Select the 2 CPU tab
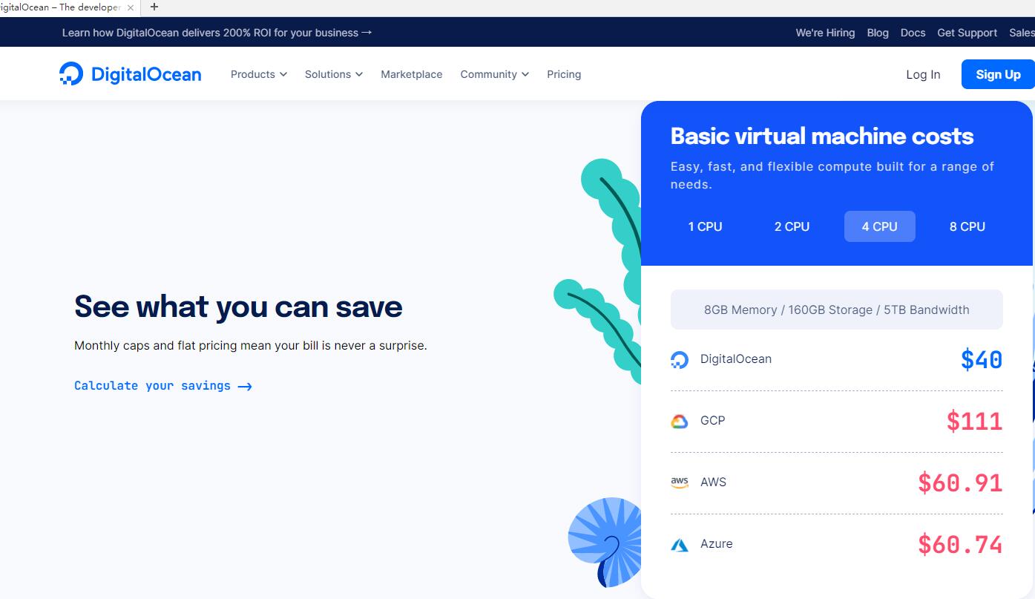This screenshot has height=599, width=1035. click(x=792, y=226)
